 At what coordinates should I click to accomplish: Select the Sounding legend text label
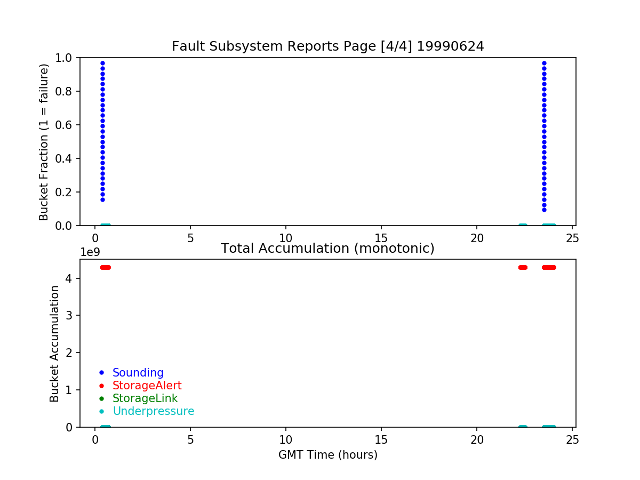pyautogui.click(x=138, y=373)
